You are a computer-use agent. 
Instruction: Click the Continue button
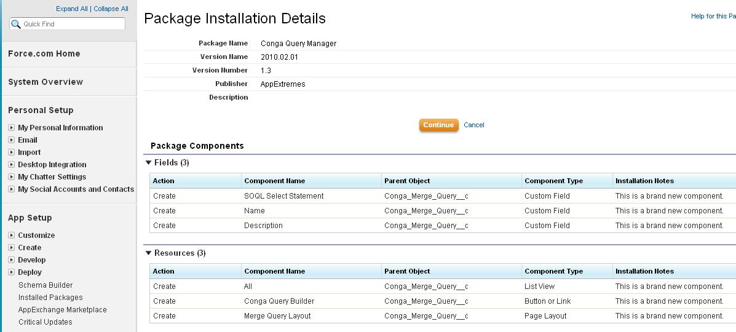(438, 125)
